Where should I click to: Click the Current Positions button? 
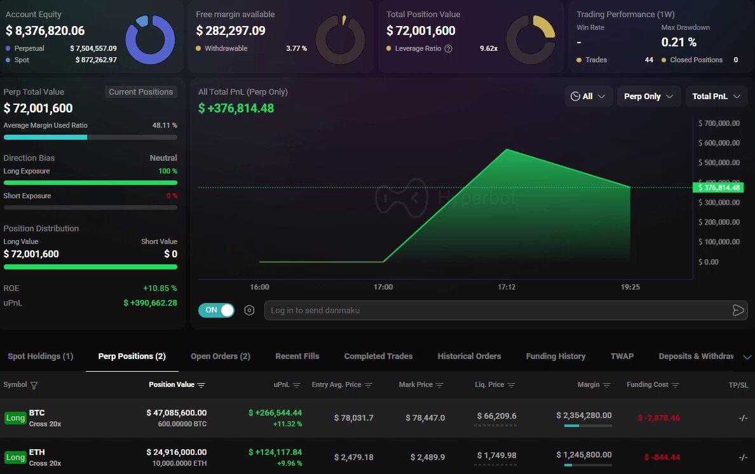point(140,92)
